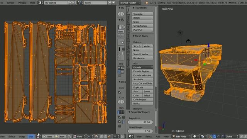This screenshot has height=139, width=247.
Task: Open the Blender Render engine dropdown
Action: click(x=130, y=3)
